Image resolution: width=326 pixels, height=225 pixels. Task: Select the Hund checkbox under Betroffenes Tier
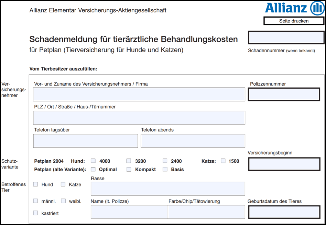pyautogui.click(x=35, y=184)
